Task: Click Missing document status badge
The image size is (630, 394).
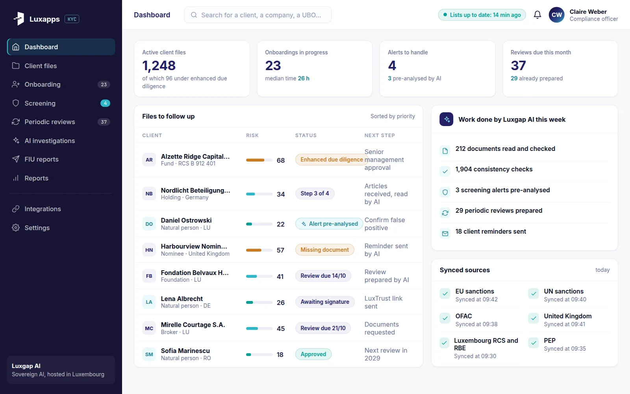Action: click(325, 250)
